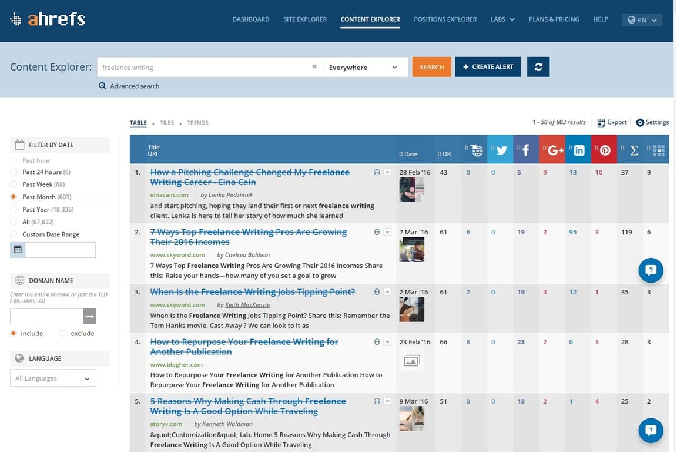This screenshot has width=677, height=453.
Task: Select the Past Year date filter
Action: click(14, 209)
